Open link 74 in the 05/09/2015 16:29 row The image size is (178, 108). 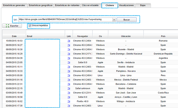pos(69,54)
